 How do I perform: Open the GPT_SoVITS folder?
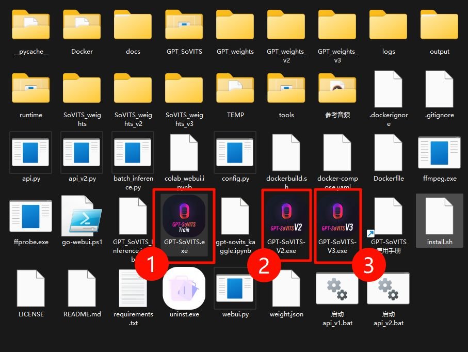point(184,24)
